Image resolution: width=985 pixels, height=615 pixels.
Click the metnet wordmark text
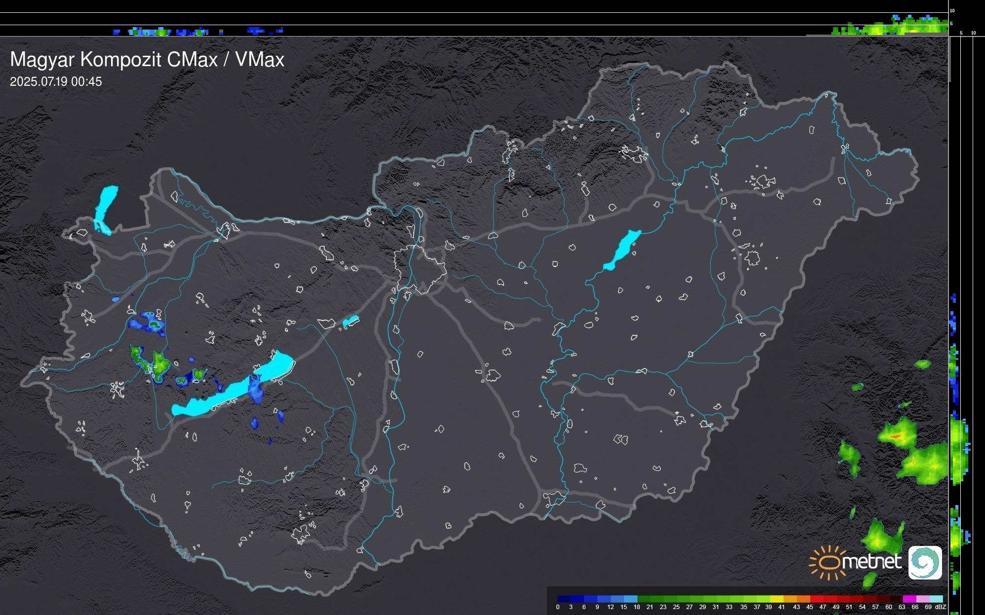point(871,562)
